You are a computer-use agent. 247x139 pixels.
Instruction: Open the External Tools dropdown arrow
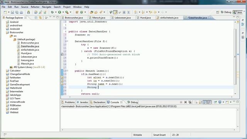click(x=70, y=12)
